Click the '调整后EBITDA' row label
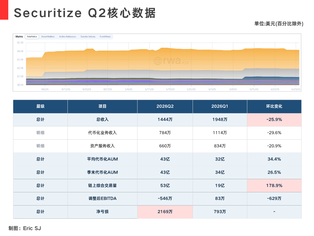This screenshot has height=236, width=314. point(102,199)
